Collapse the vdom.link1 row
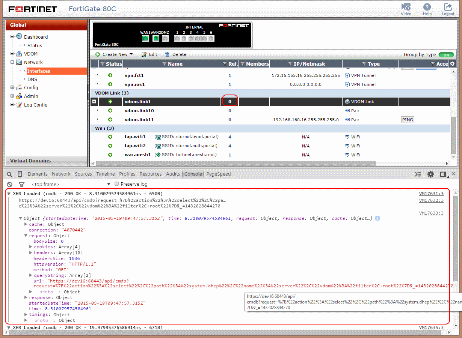The width and height of the screenshot is (462, 338). (94, 102)
